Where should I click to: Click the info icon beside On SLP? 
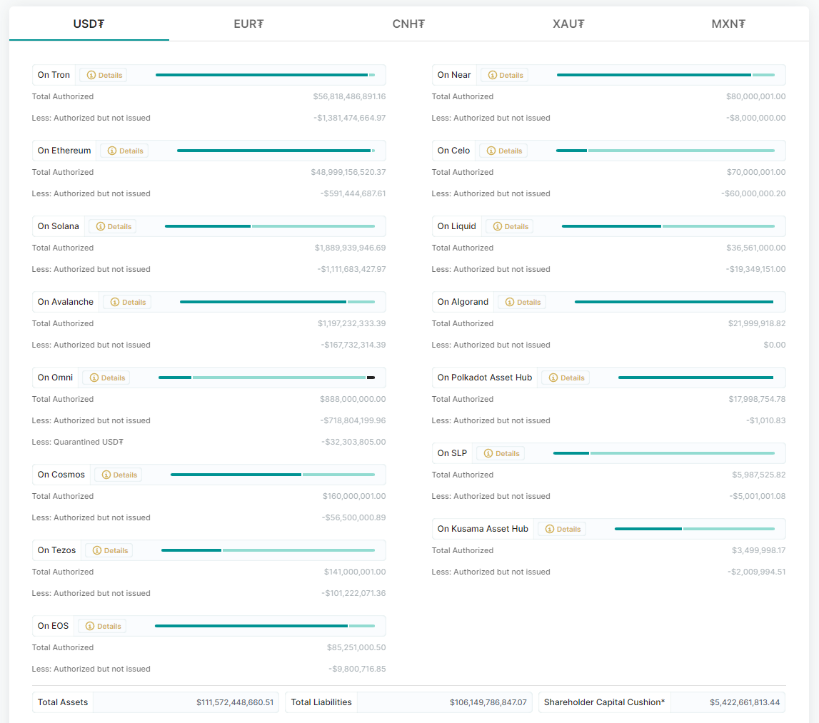488,454
